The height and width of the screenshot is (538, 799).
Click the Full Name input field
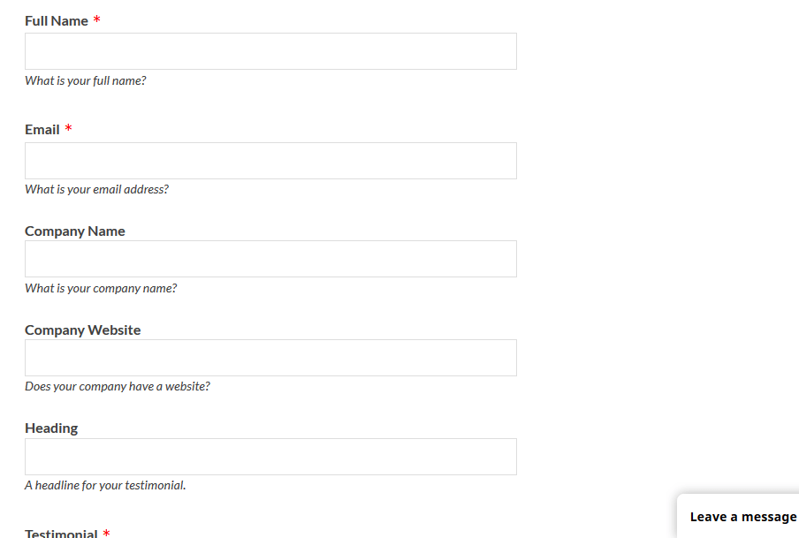pyautogui.click(x=270, y=51)
